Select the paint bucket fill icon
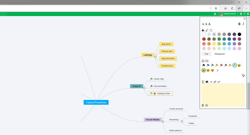 point(203,30)
